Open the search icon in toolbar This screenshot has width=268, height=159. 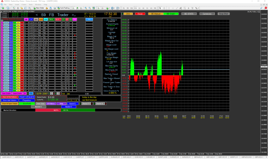pos(261,8)
